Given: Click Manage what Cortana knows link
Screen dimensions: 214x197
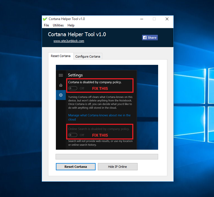Looking at the screenshot, I should [x=99, y=117].
